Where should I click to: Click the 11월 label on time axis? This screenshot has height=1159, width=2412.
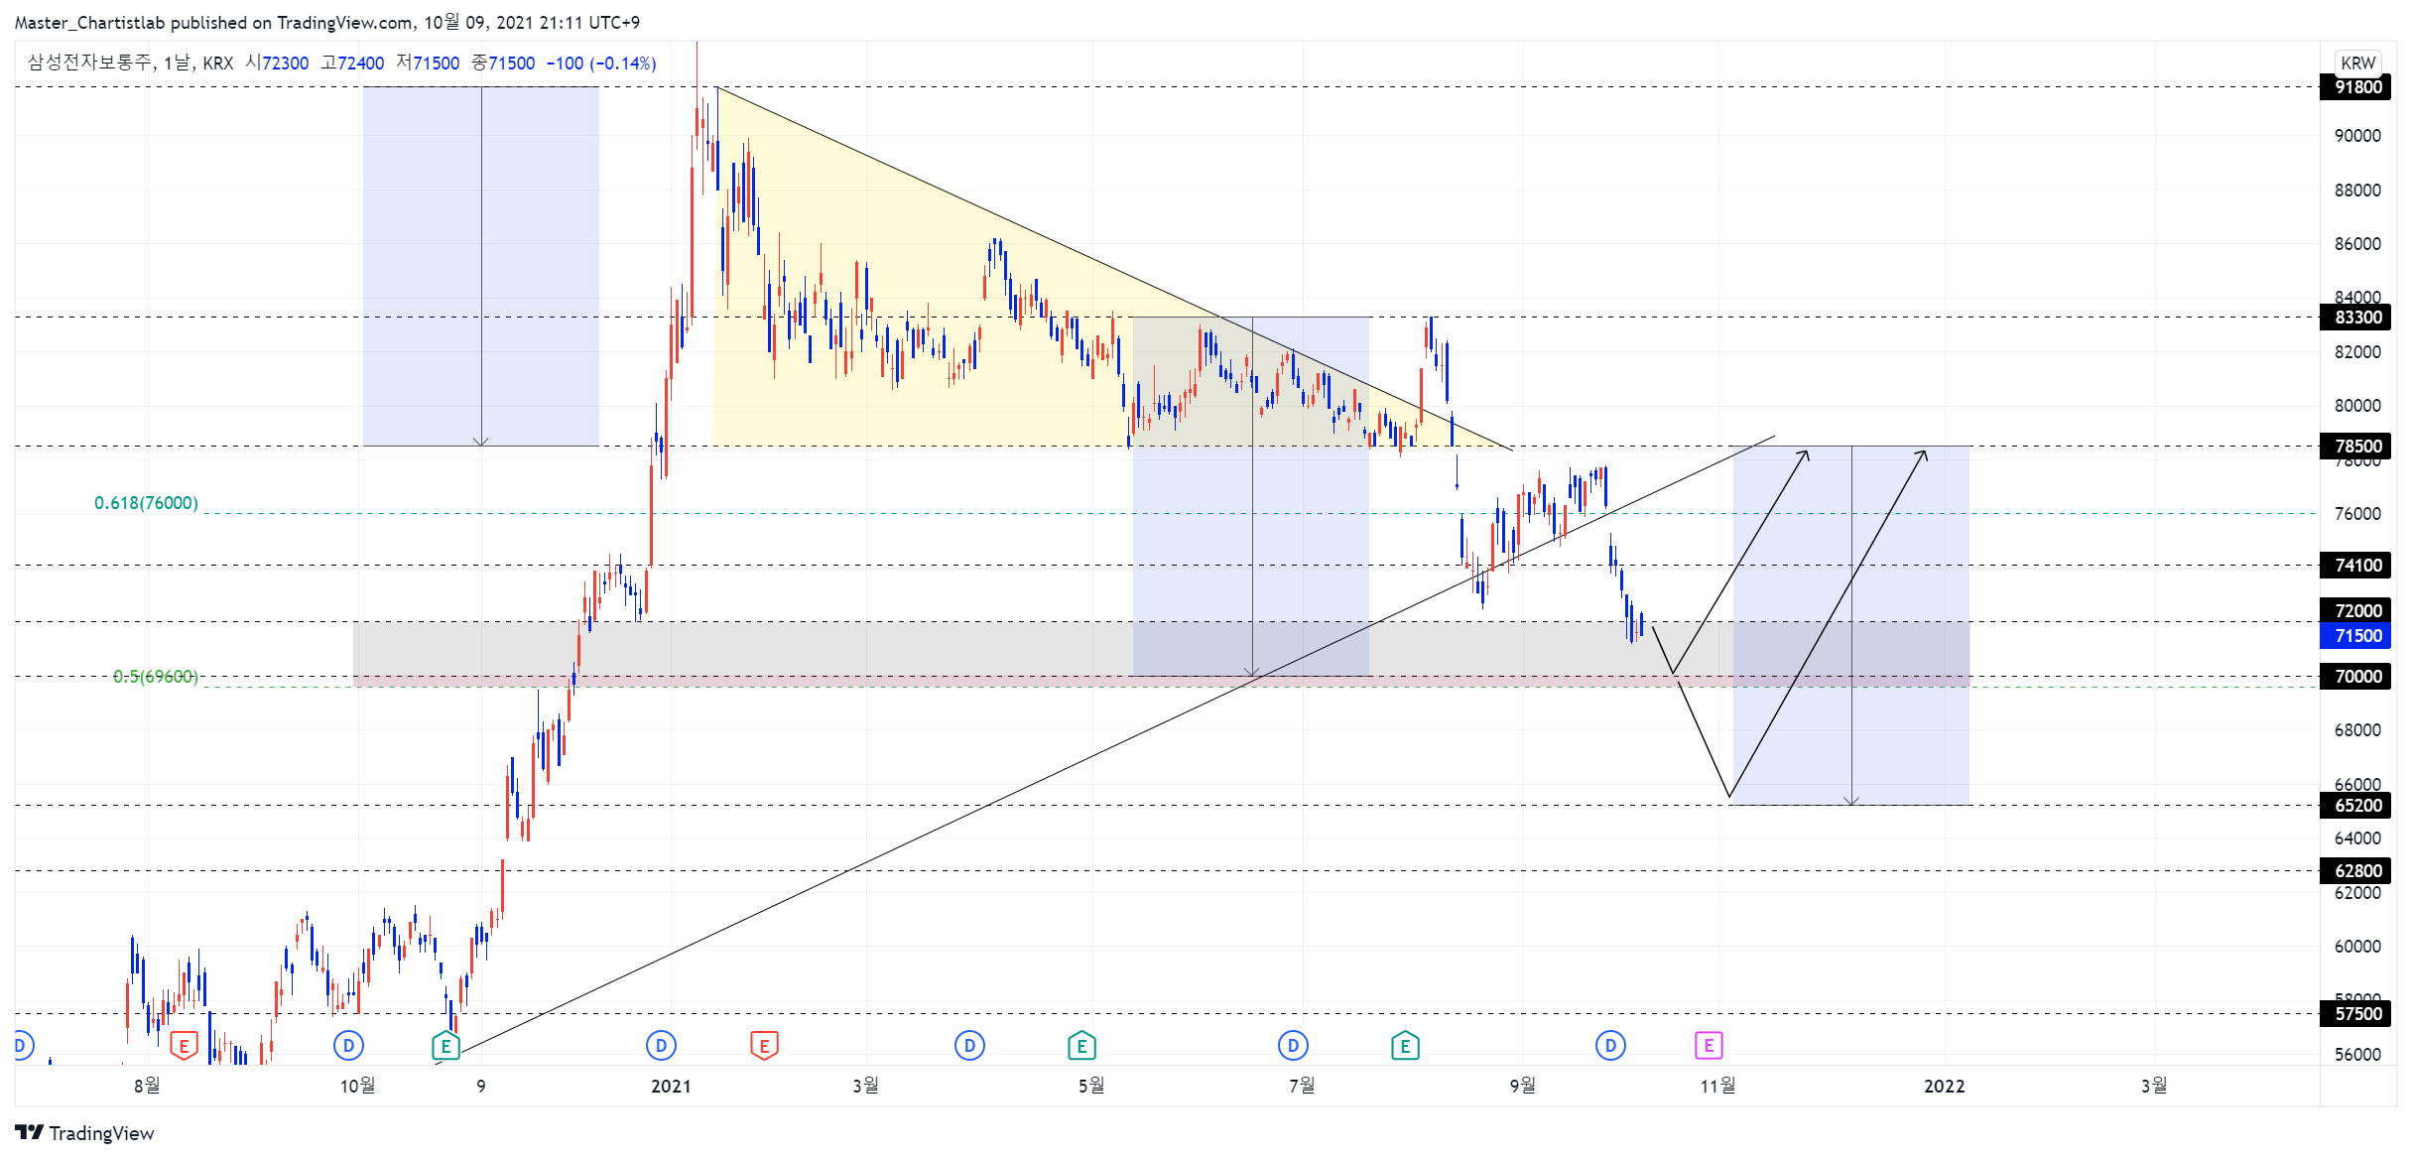coord(1717,1087)
